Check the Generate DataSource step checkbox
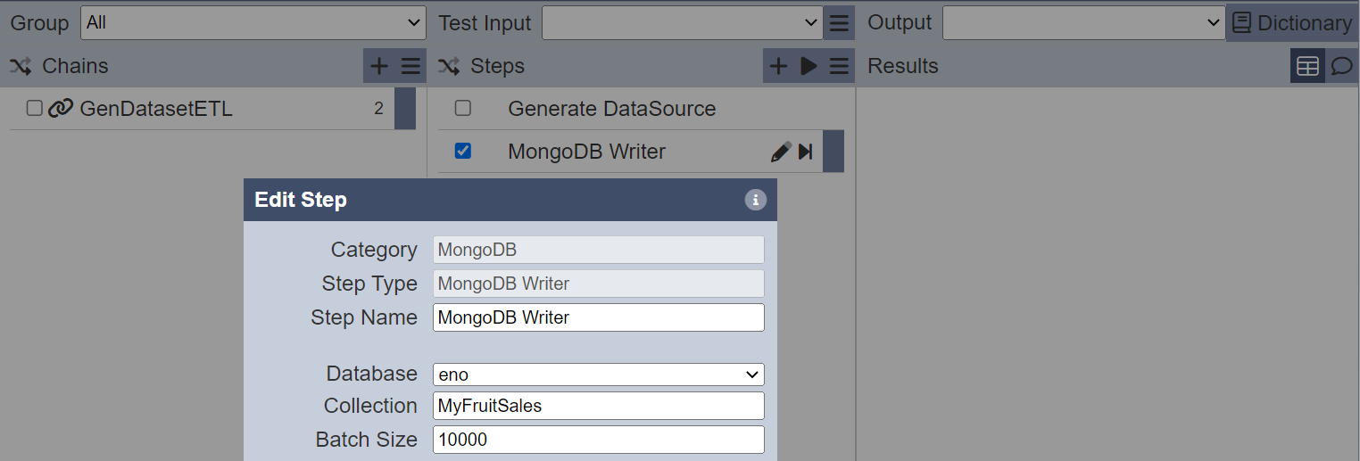The image size is (1360, 461). point(462,109)
